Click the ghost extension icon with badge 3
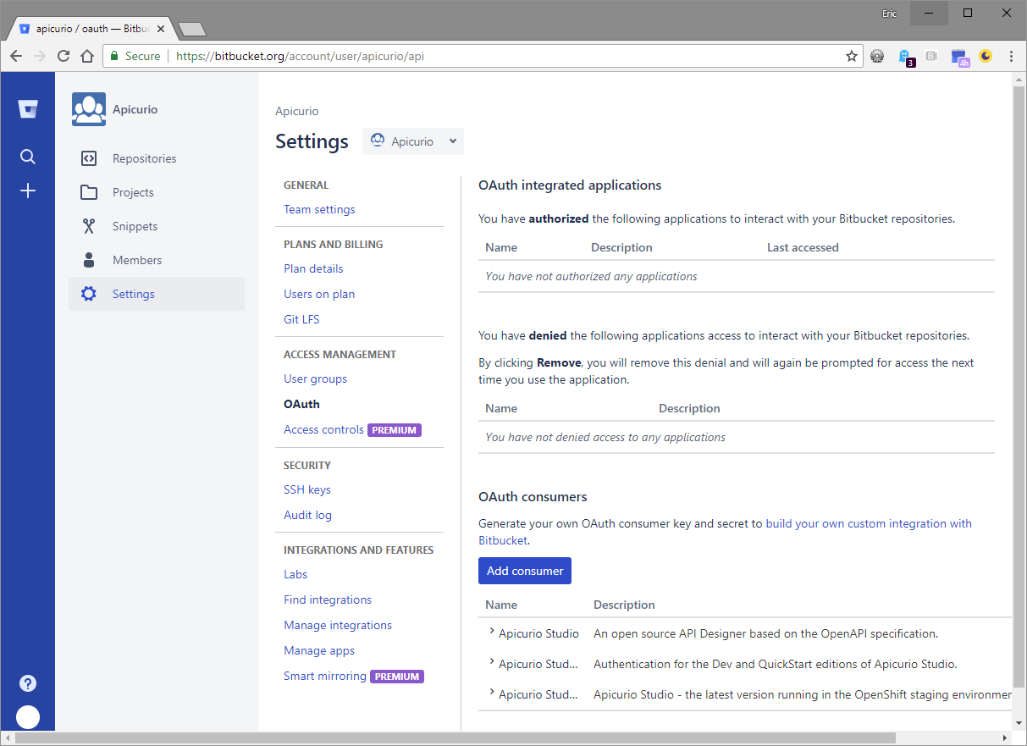 (906, 57)
